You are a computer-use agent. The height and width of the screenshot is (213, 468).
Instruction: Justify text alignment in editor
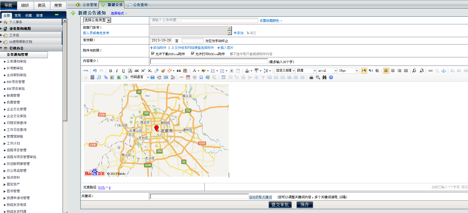pyautogui.click(x=406, y=70)
